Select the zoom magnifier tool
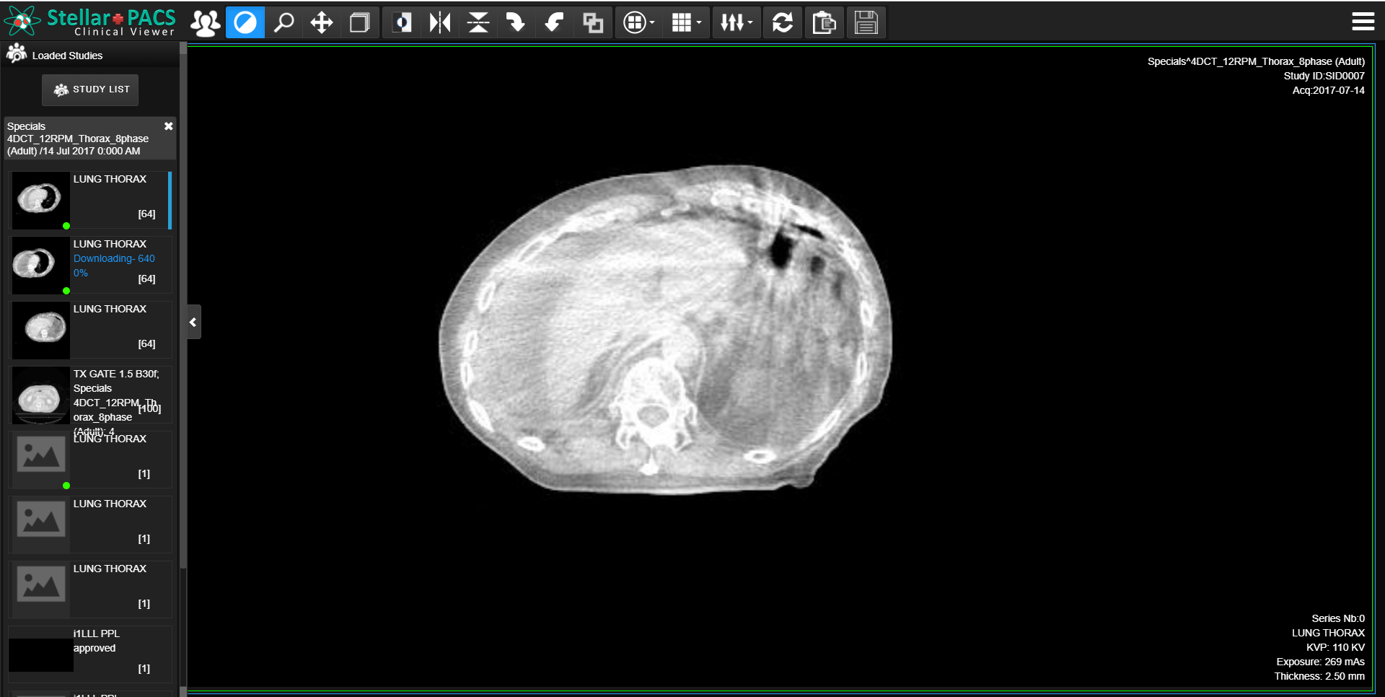This screenshot has width=1385, height=697. coord(284,22)
